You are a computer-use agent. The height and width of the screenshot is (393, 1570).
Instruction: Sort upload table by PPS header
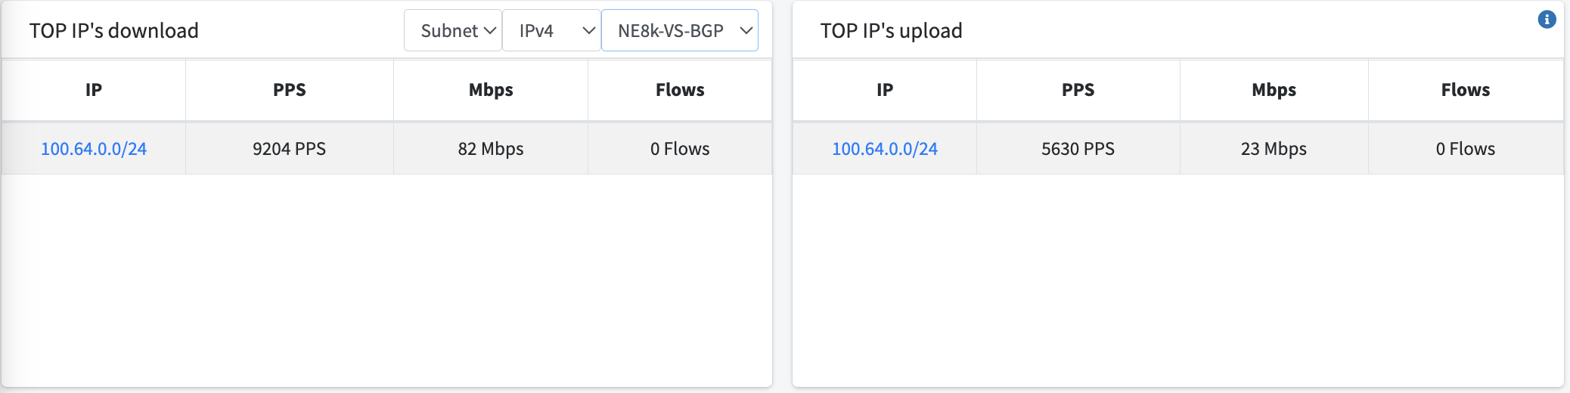tap(1078, 90)
